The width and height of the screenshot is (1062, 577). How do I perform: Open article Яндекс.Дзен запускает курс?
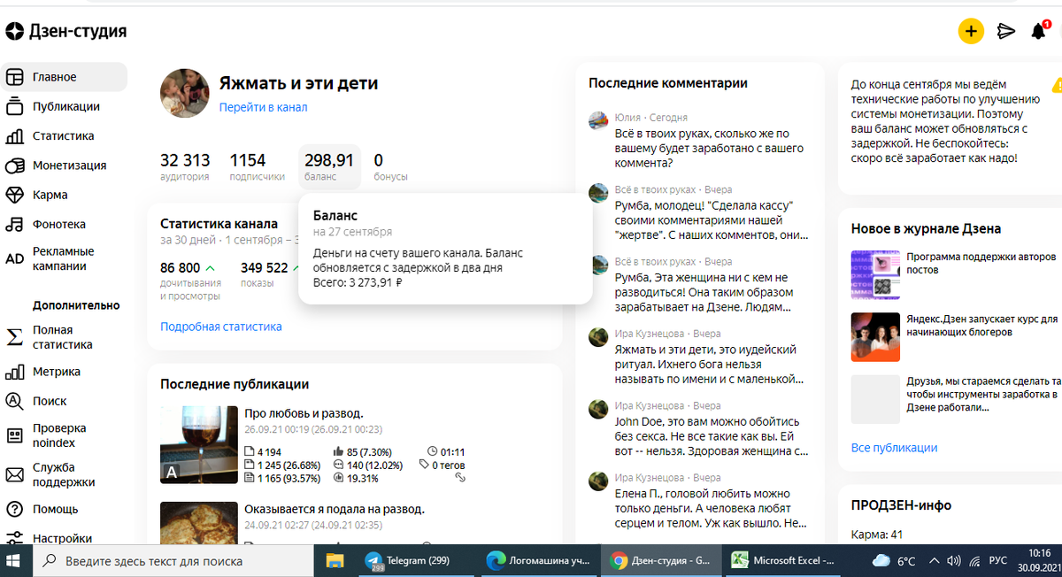pyautogui.click(x=981, y=325)
